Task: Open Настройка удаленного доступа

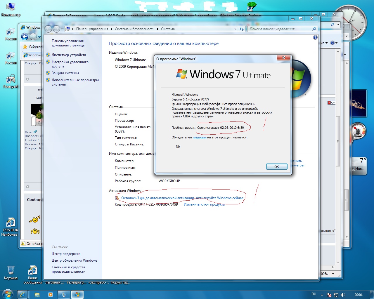Action: 70,64
